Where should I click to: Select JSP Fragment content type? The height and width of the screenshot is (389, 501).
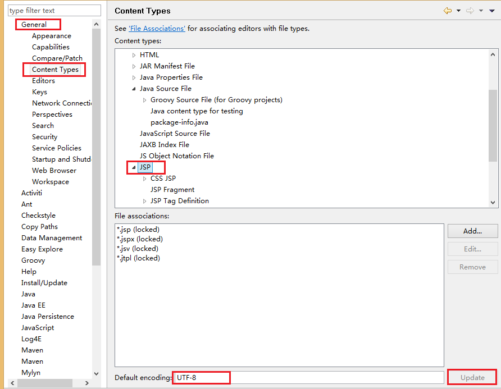(x=172, y=190)
